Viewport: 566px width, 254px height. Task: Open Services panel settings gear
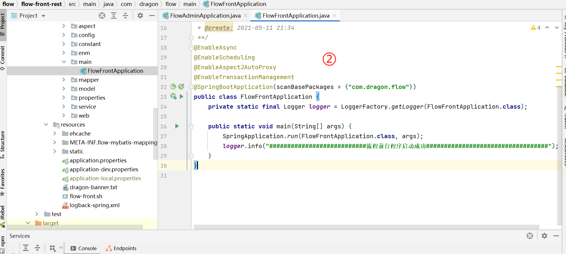click(544, 236)
